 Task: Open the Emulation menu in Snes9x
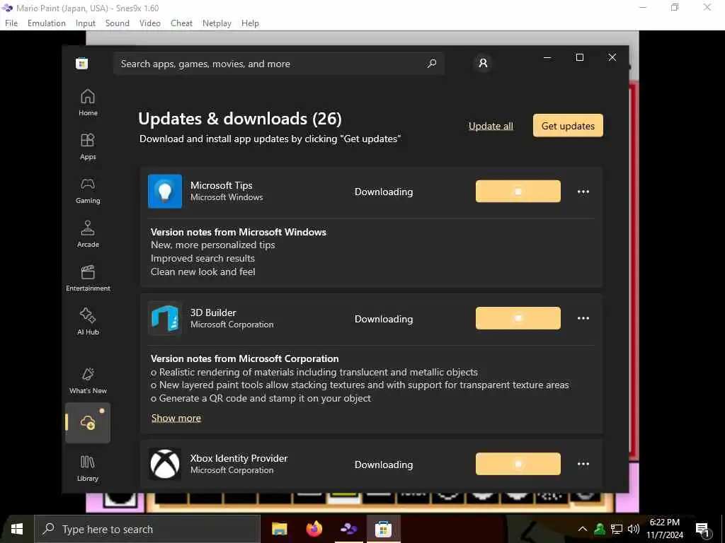click(46, 23)
